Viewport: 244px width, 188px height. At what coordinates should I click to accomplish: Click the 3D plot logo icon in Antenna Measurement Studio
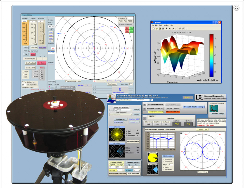(x=112, y=99)
